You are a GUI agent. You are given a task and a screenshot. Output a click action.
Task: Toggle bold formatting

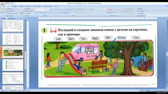pos(36,13)
